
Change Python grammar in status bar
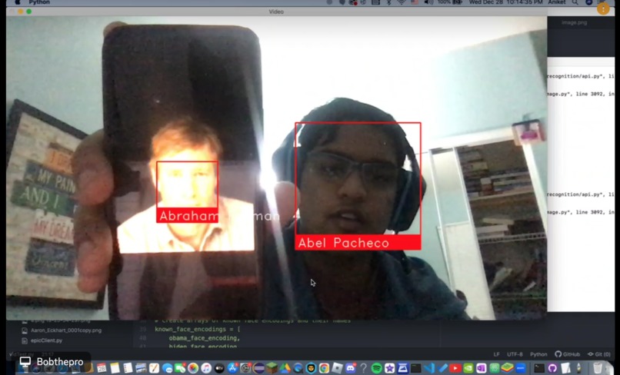(538, 354)
